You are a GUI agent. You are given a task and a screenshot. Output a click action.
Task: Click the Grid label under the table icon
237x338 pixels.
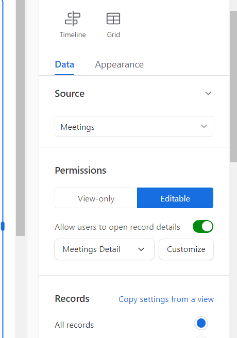113,35
